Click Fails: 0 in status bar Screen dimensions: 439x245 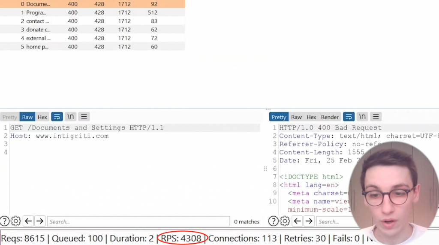(x=346, y=239)
